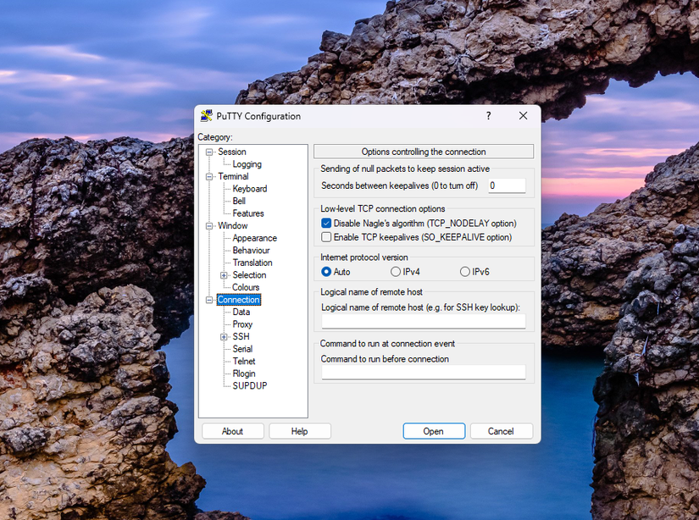Open the Serial category
Viewport: 699px width, 520px height.
242,349
